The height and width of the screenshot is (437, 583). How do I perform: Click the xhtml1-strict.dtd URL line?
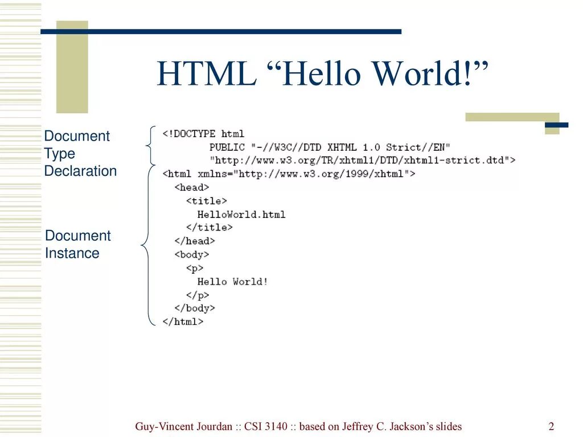click(x=363, y=160)
